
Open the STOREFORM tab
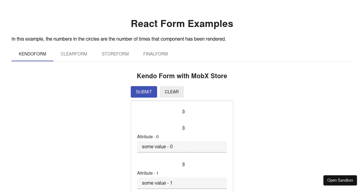(x=115, y=54)
